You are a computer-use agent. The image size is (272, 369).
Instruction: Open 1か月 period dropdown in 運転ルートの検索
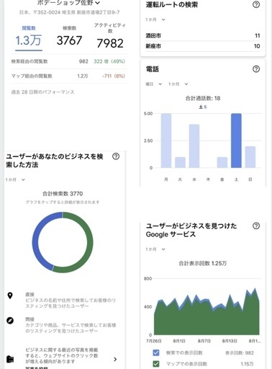[155, 19]
